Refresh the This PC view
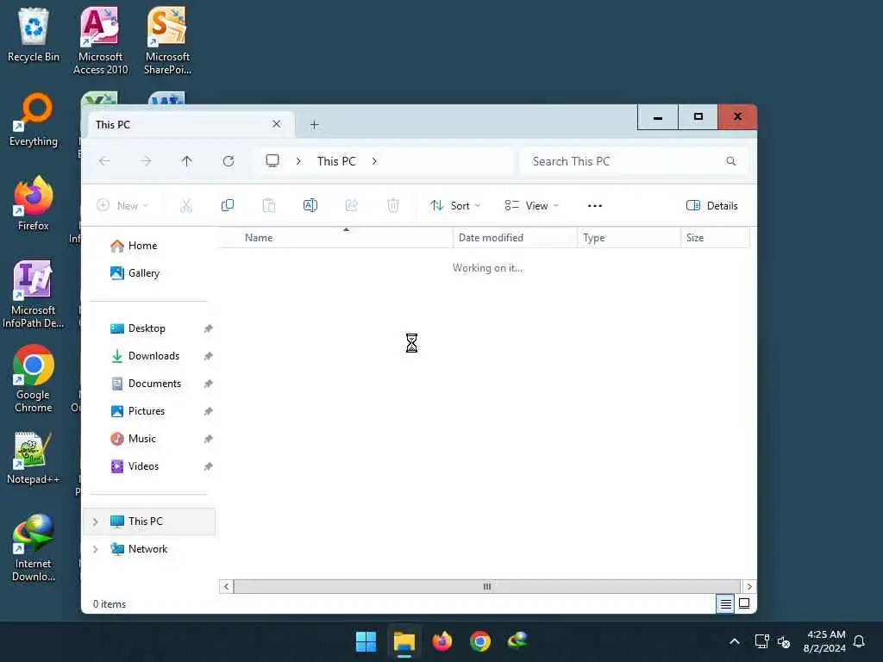The image size is (883, 662). click(x=228, y=161)
